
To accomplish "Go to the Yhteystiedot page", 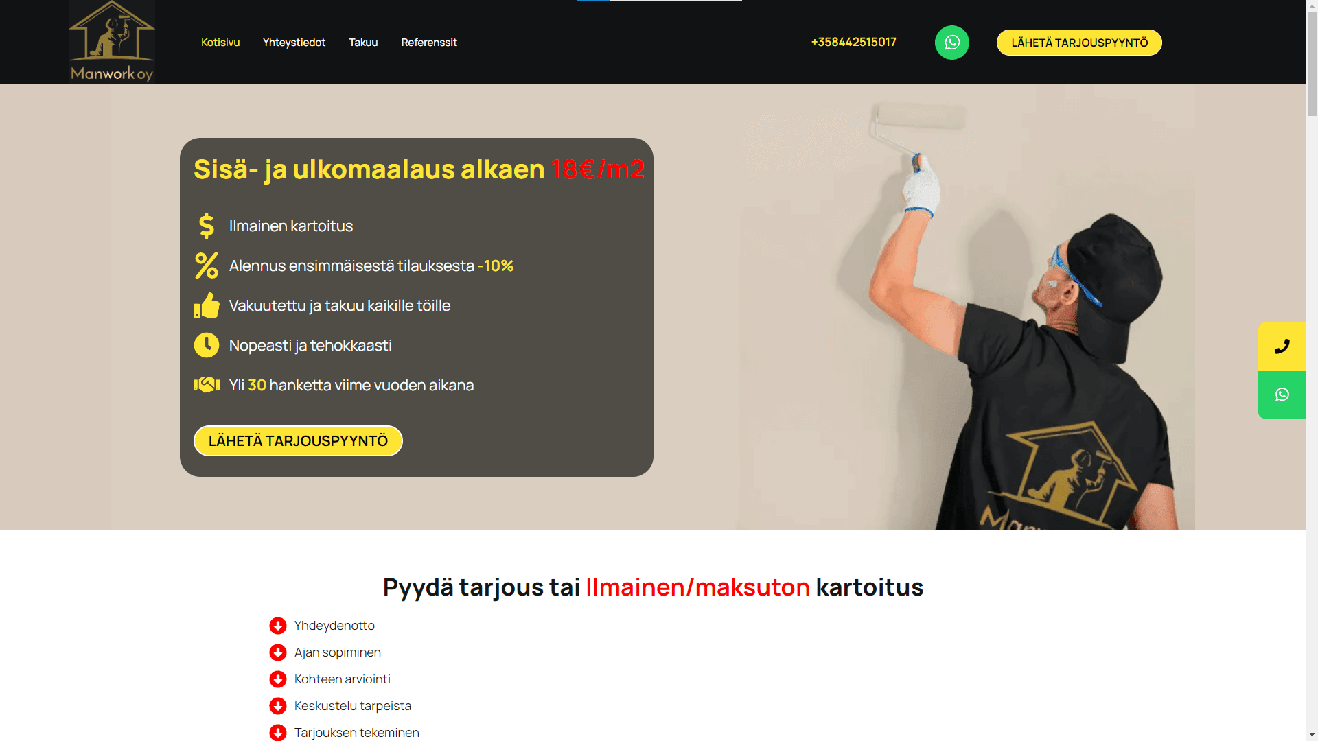I will [294, 43].
